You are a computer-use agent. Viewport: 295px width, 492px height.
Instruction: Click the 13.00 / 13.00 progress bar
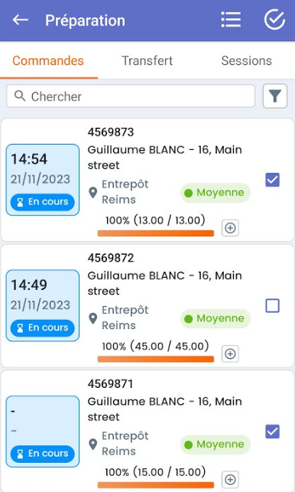(x=155, y=233)
